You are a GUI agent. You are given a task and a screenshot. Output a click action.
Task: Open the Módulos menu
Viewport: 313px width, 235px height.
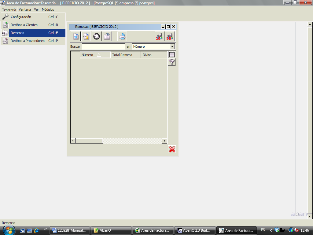click(48, 9)
